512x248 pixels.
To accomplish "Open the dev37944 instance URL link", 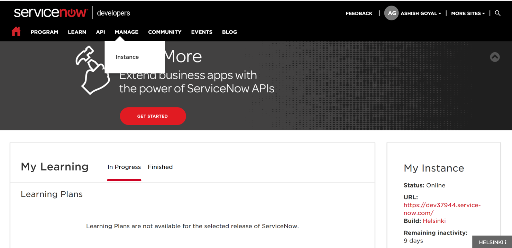I will pyautogui.click(x=442, y=209).
